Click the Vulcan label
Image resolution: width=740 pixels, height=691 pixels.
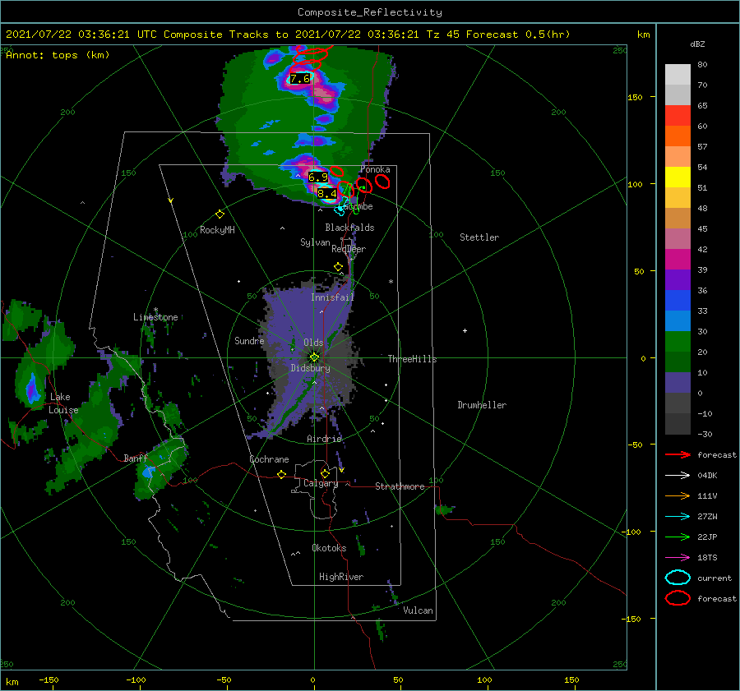pos(419,610)
